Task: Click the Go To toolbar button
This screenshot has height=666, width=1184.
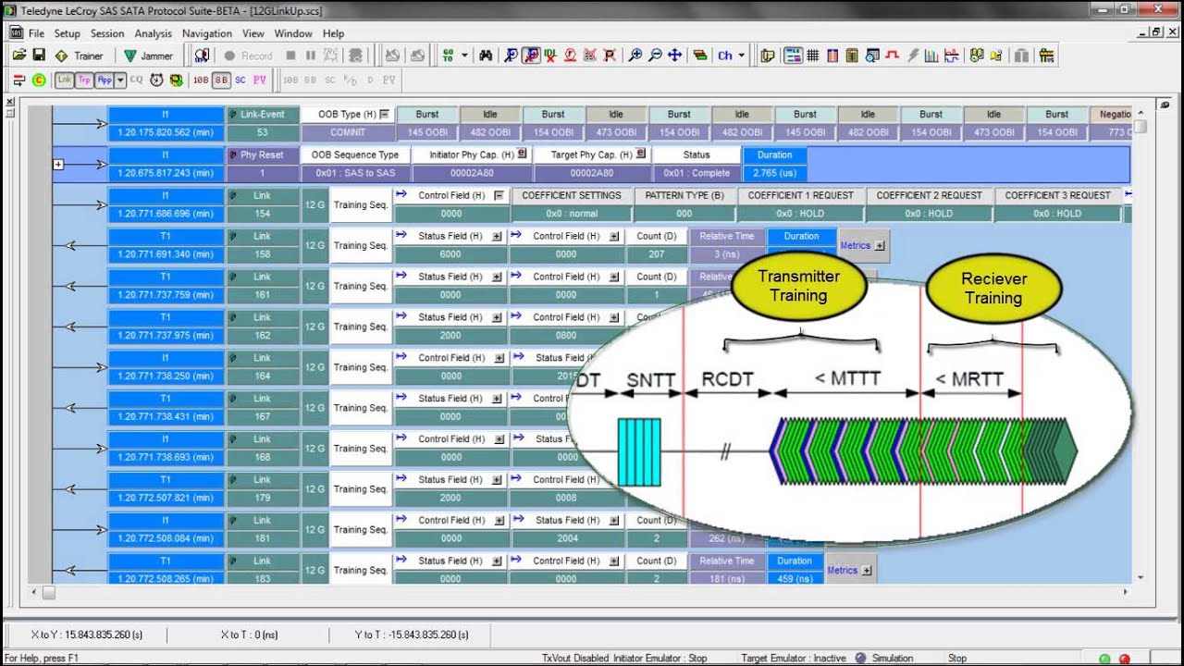Action: pos(449,55)
